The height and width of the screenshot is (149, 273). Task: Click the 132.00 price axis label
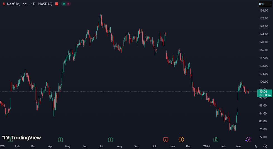264,18
